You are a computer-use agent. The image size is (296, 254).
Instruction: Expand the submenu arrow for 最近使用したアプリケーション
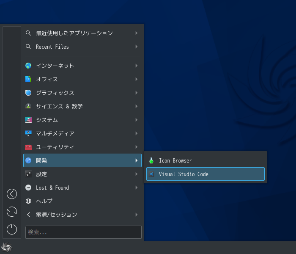coord(137,33)
